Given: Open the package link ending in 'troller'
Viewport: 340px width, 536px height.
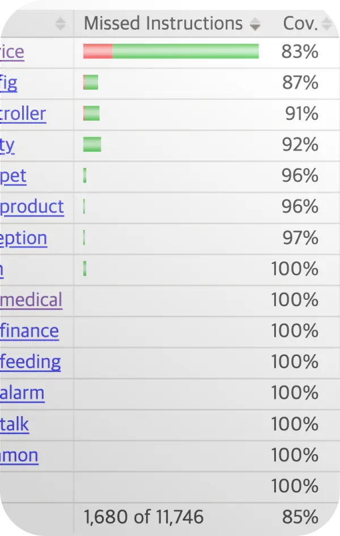Looking at the screenshot, I should tap(23, 114).
